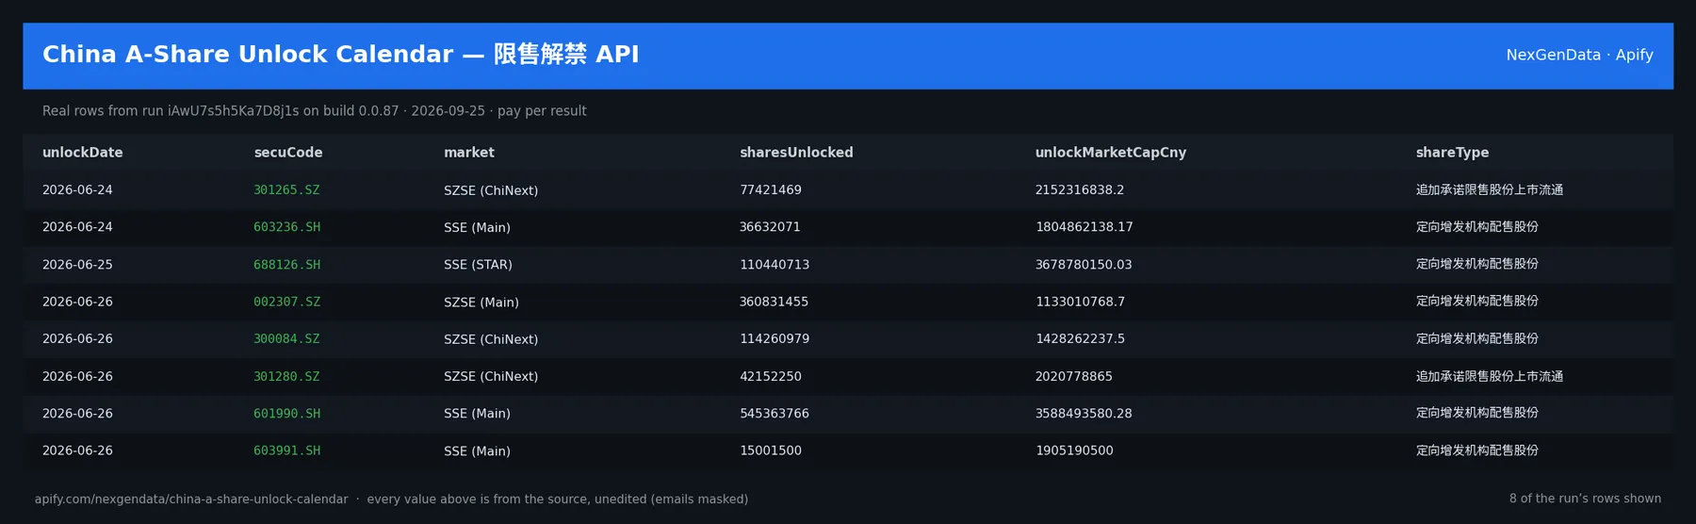The height and width of the screenshot is (524, 1696).
Task: Click market cell in 601990.SH row
Action: click(x=477, y=414)
